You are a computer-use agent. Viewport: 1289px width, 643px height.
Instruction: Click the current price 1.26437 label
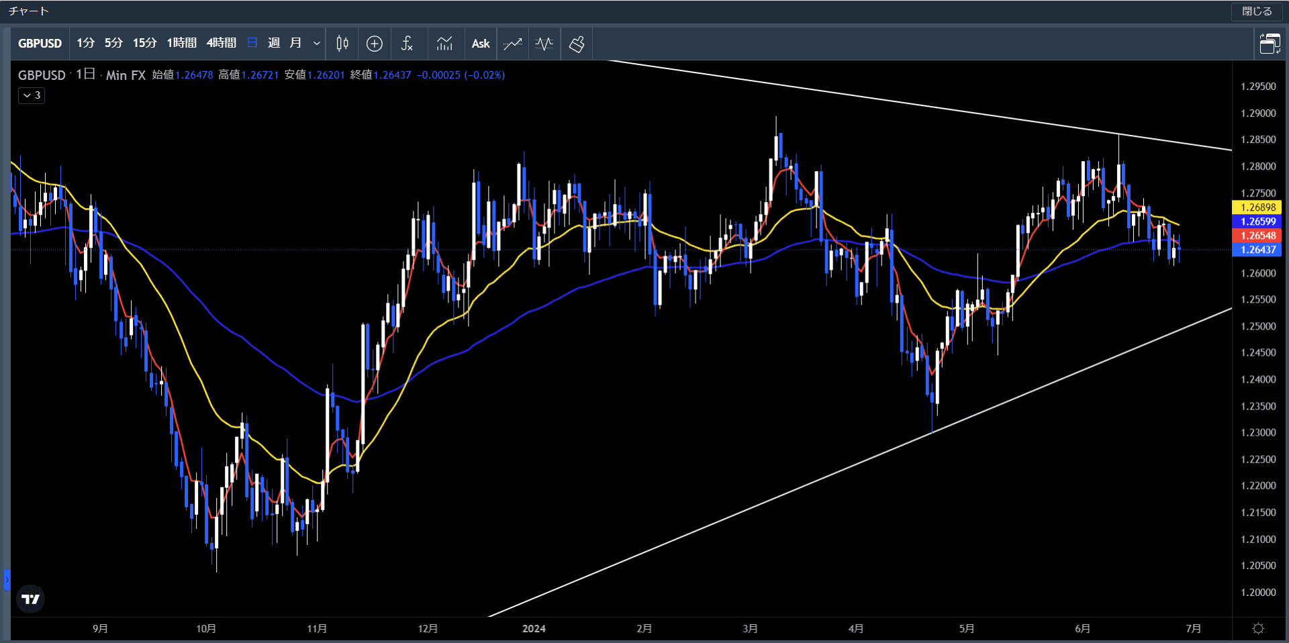pos(1257,250)
